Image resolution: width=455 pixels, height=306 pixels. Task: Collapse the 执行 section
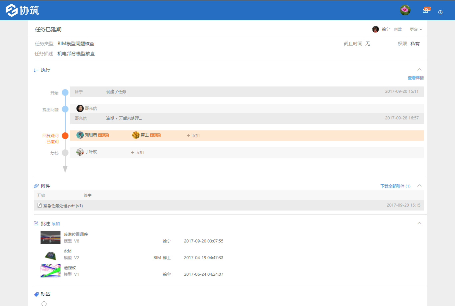[419, 70]
